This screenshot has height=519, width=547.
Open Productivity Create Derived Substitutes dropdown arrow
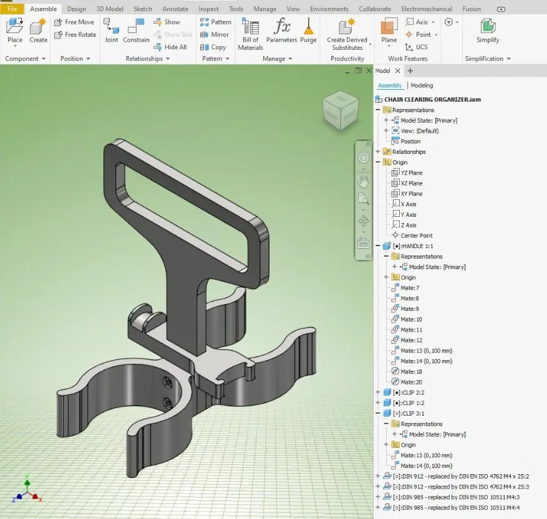point(370,44)
